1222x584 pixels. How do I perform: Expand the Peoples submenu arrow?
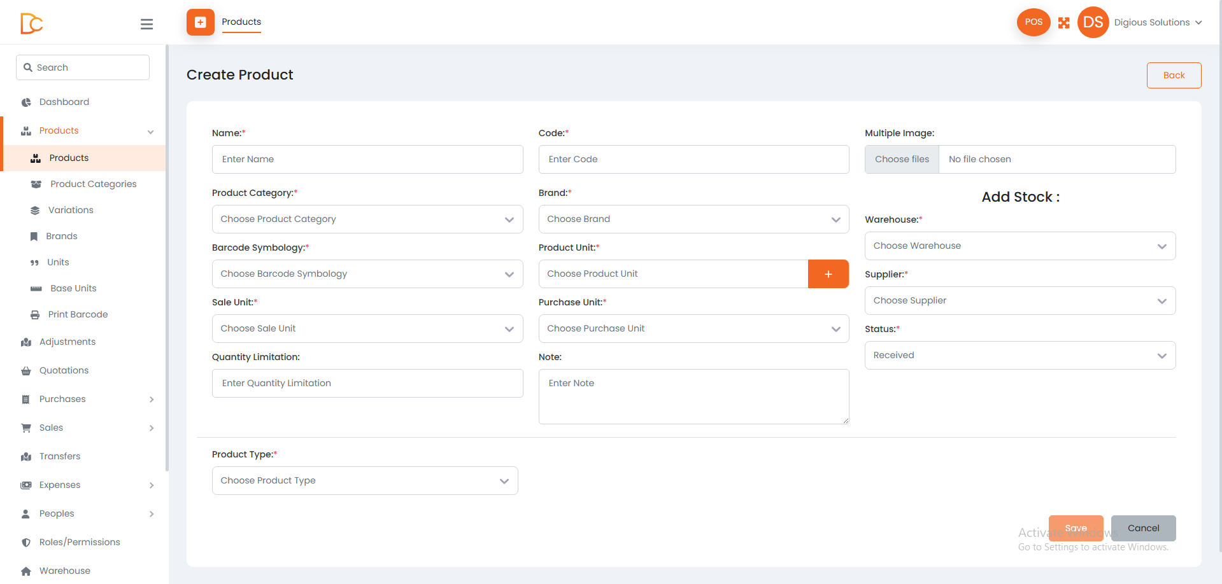coord(152,514)
